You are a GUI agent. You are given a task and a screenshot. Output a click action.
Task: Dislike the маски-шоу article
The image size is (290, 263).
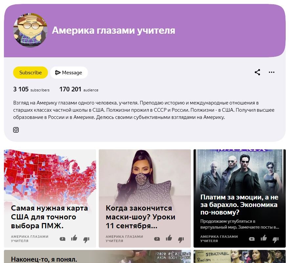click(180, 239)
